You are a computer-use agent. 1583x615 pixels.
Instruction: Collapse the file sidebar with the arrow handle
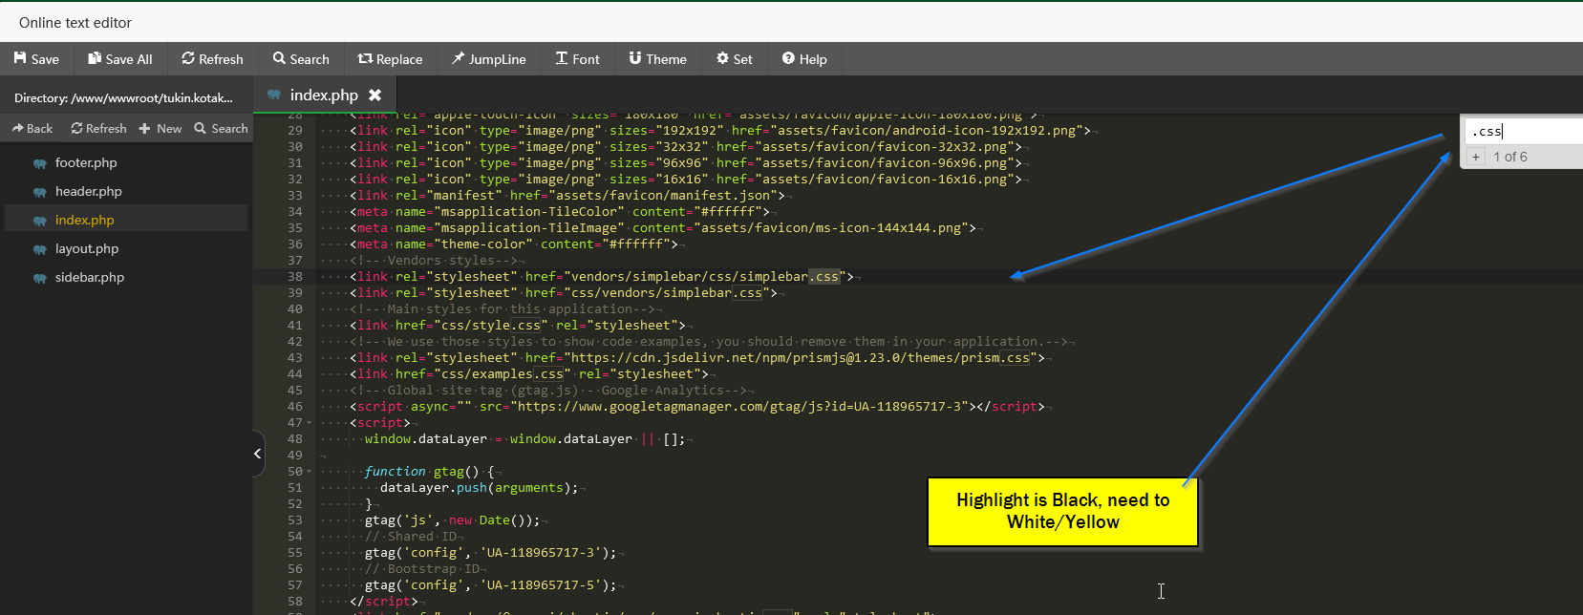coord(258,454)
